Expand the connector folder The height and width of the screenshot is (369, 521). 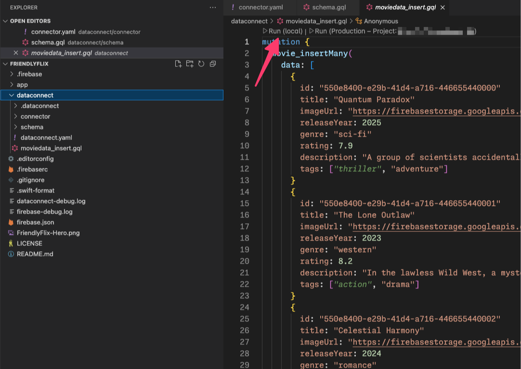35,116
